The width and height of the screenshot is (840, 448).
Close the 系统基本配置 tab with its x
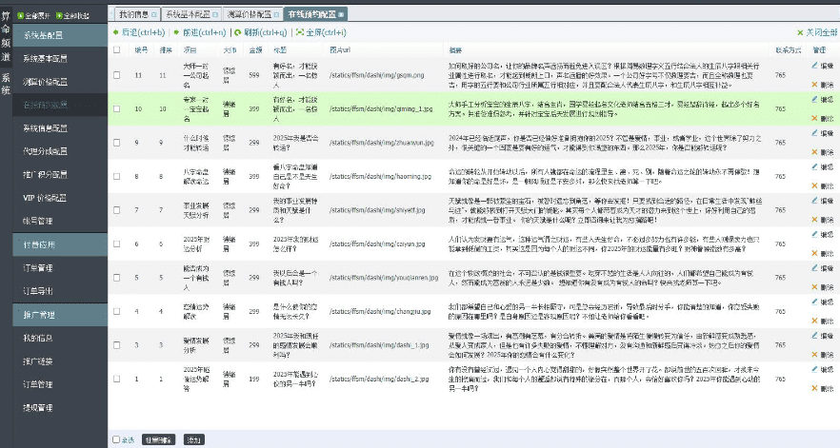pyautogui.click(x=215, y=14)
